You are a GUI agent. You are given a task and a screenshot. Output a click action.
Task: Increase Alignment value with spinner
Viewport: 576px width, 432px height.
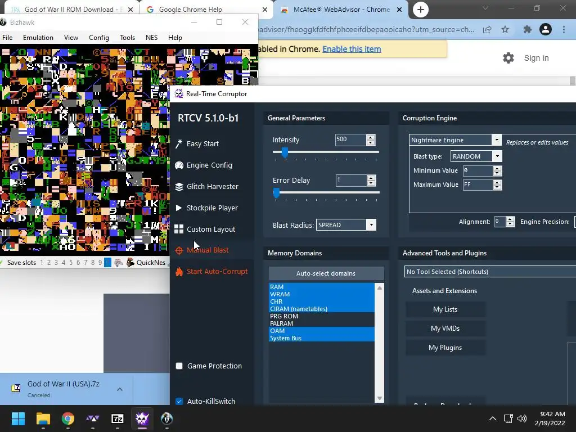pos(510,219)
